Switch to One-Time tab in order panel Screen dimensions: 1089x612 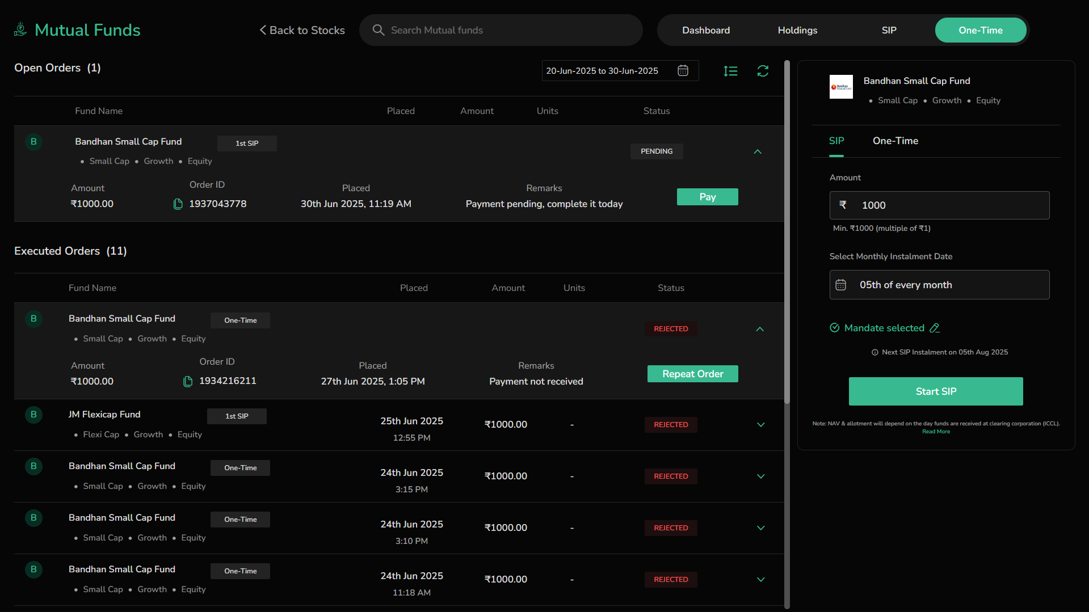895,141
